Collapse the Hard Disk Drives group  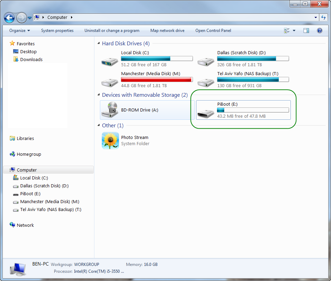[99, 44]
